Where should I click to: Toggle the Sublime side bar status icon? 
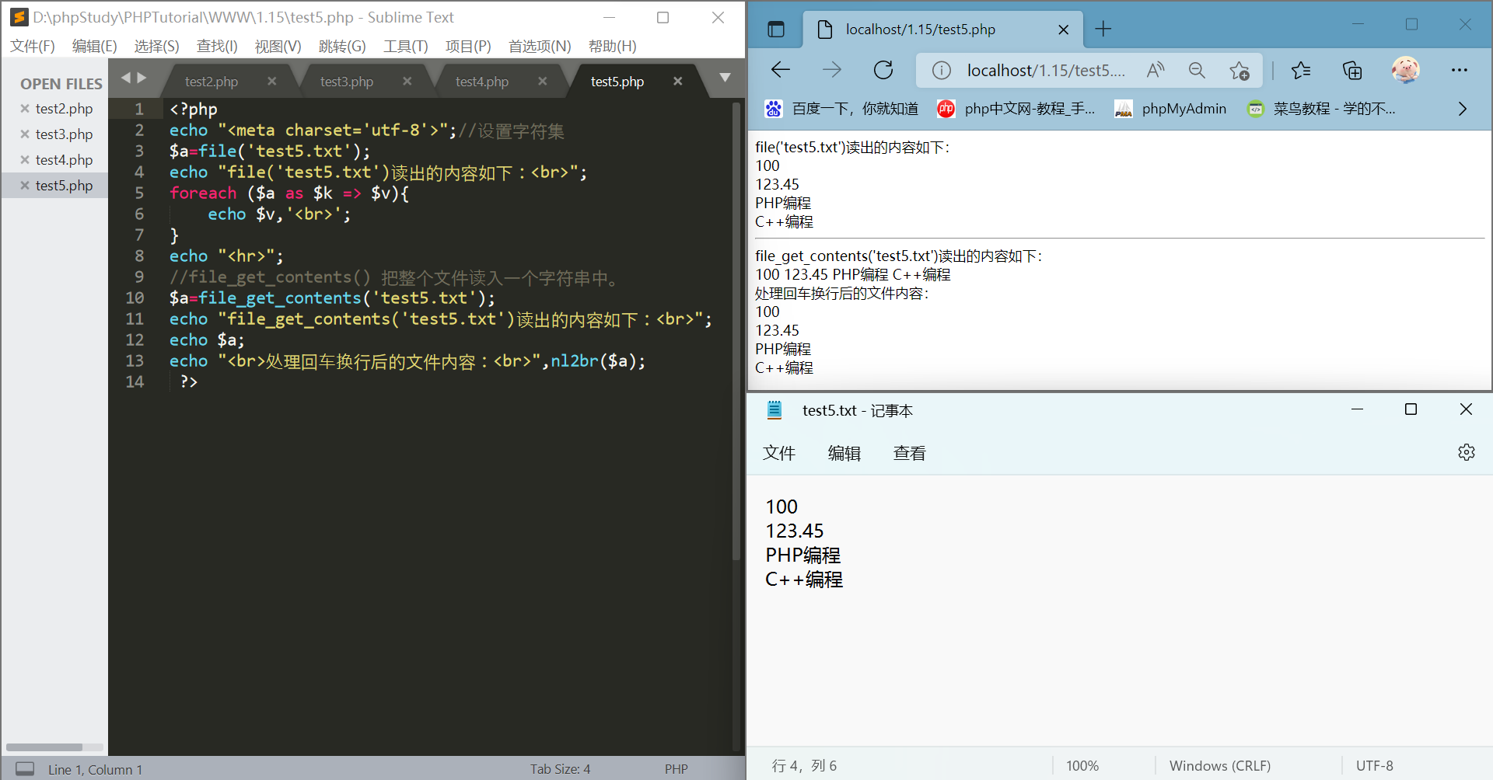click(x=25, y=768)
